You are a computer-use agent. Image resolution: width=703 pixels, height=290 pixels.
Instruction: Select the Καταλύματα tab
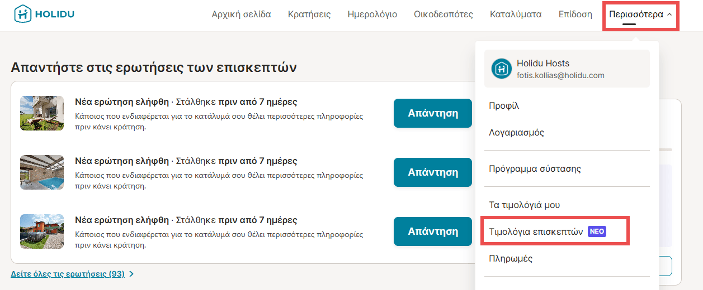pyautogui.click(x=515, y=14)
